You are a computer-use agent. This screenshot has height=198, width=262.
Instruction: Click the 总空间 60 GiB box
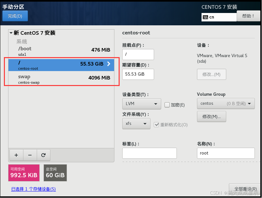55,173
